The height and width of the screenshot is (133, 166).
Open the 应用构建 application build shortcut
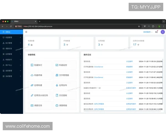[x=40, y=85]
